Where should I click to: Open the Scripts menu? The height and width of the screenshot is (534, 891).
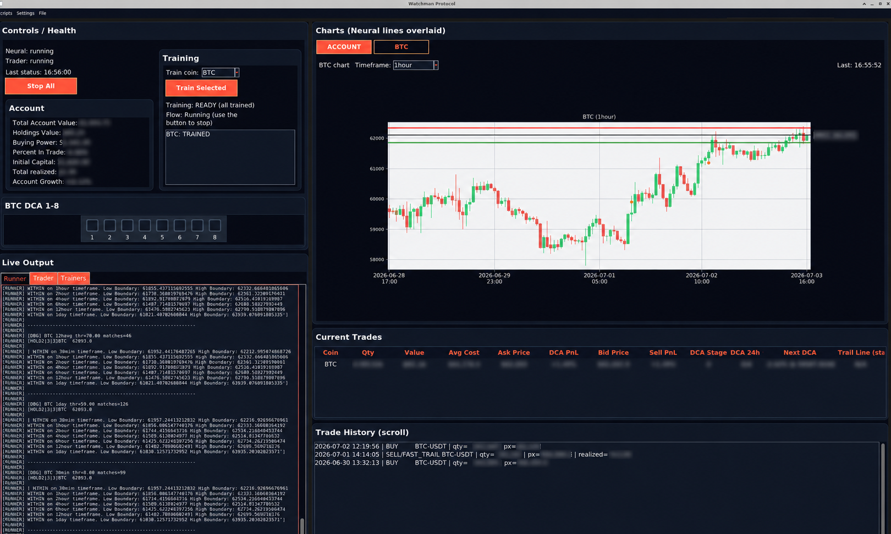coord(6,13)
